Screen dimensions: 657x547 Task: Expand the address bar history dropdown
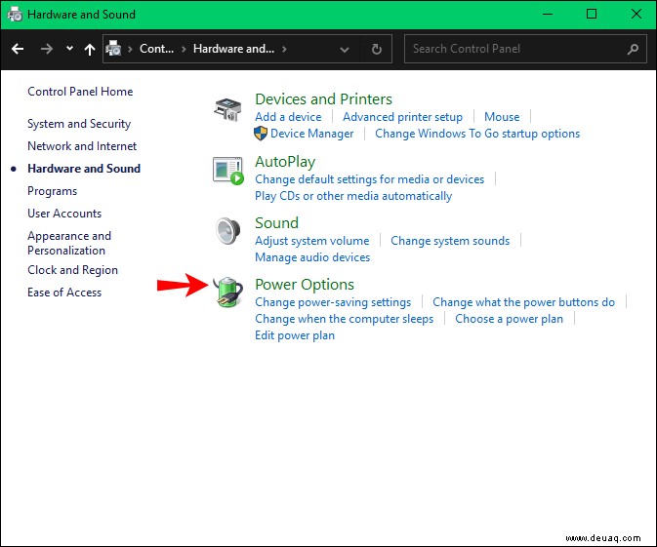coord(345,50)
